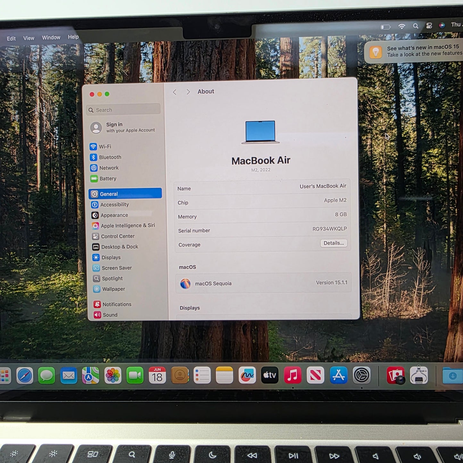463x463 pixels.
Task: Open Calendar showing JUN 18 in Dock
Action: point(157,375)
